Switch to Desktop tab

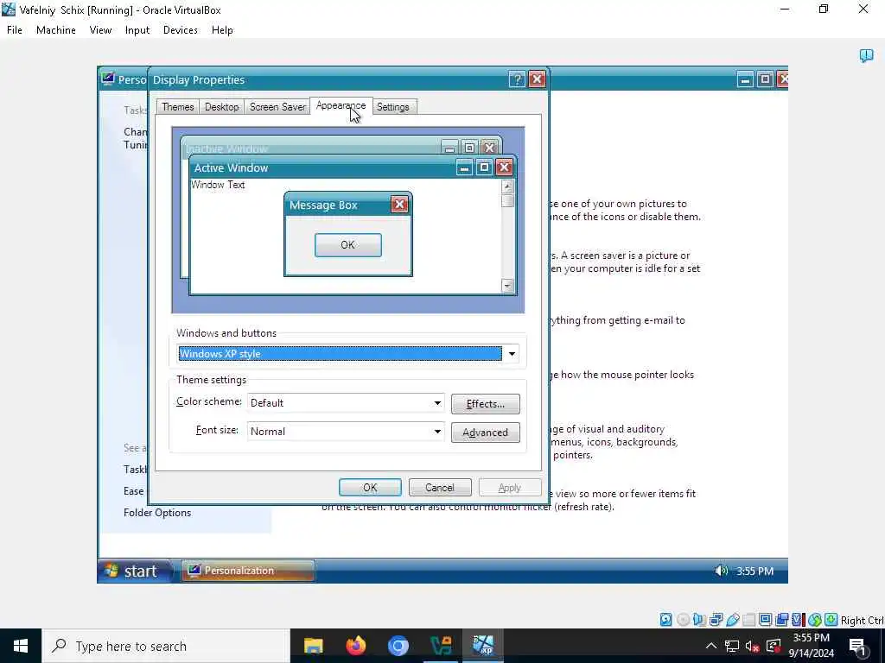(x=221, y=107)
